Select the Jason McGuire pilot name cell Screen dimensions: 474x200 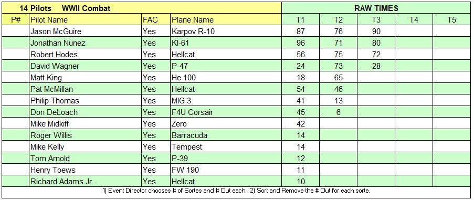tap(86, 31)
